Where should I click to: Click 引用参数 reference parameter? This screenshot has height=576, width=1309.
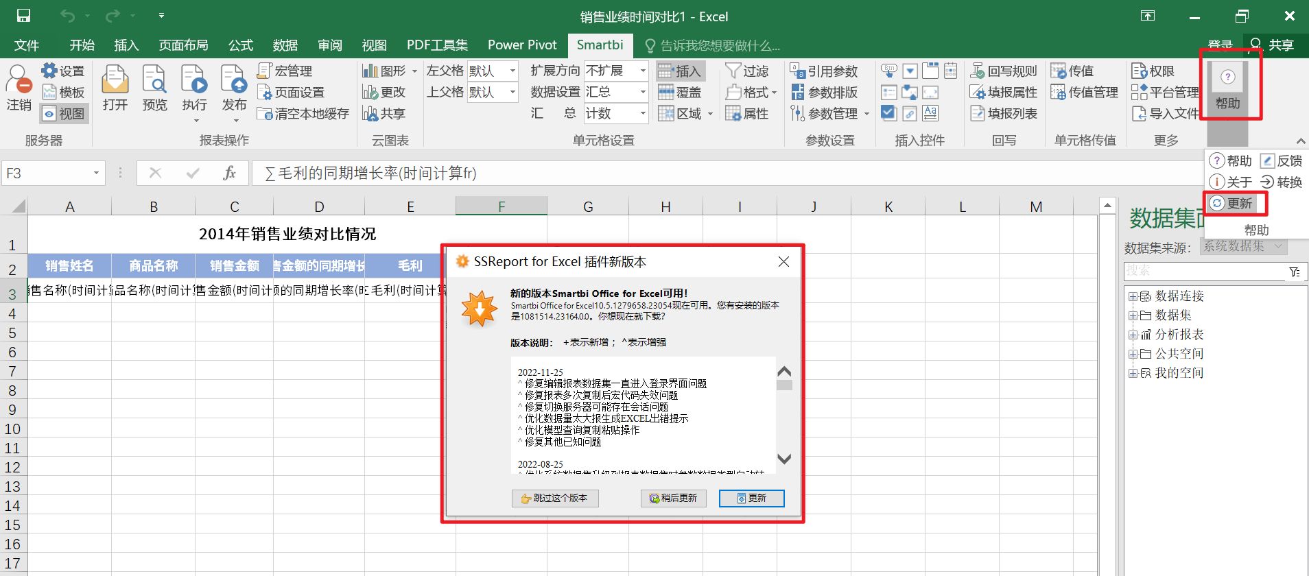(824, 71)
